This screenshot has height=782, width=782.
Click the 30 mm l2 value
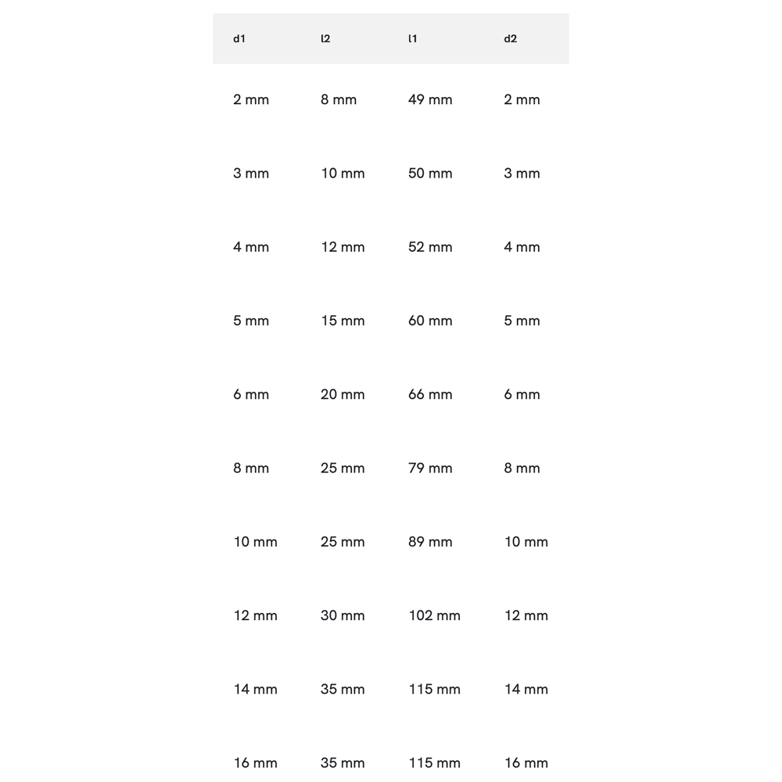point(343,615)
